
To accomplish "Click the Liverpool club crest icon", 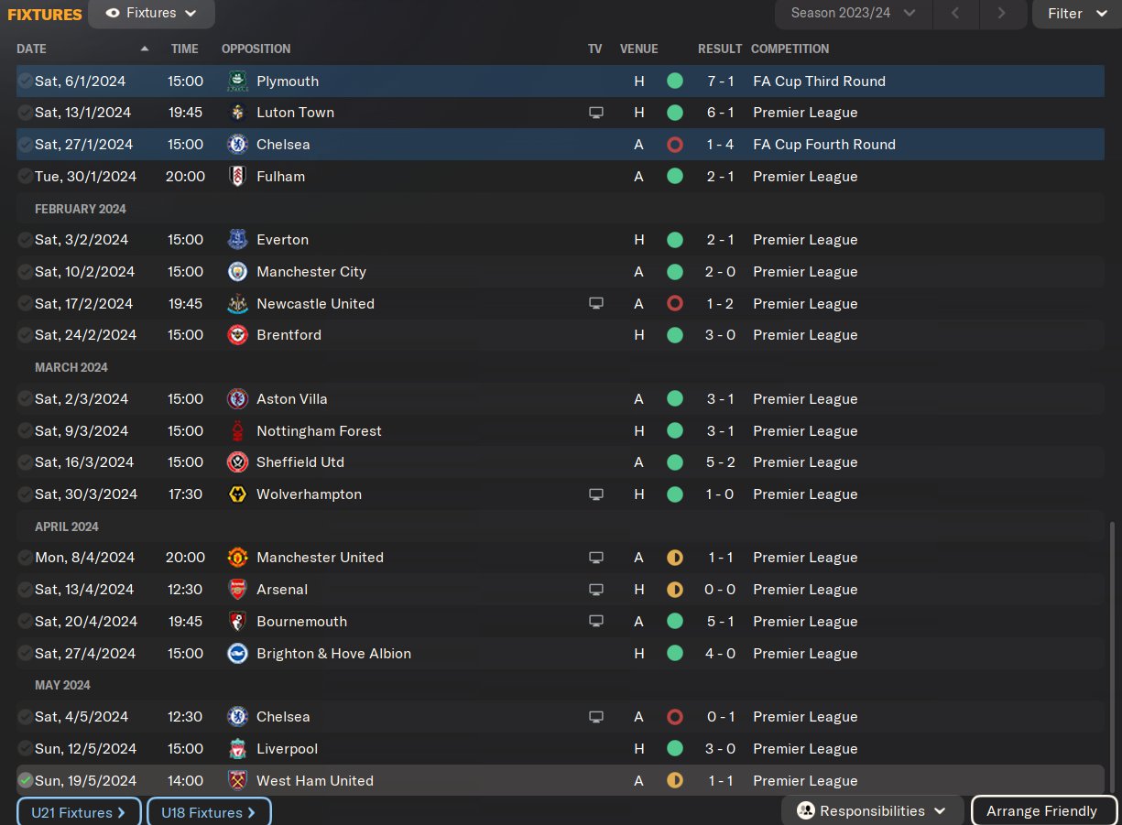I will click(x=237, y=749).
